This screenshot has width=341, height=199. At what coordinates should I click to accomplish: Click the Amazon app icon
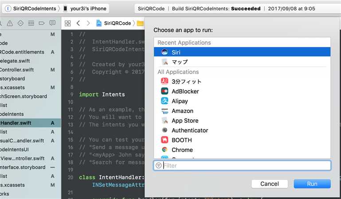[x=165, y=111]
